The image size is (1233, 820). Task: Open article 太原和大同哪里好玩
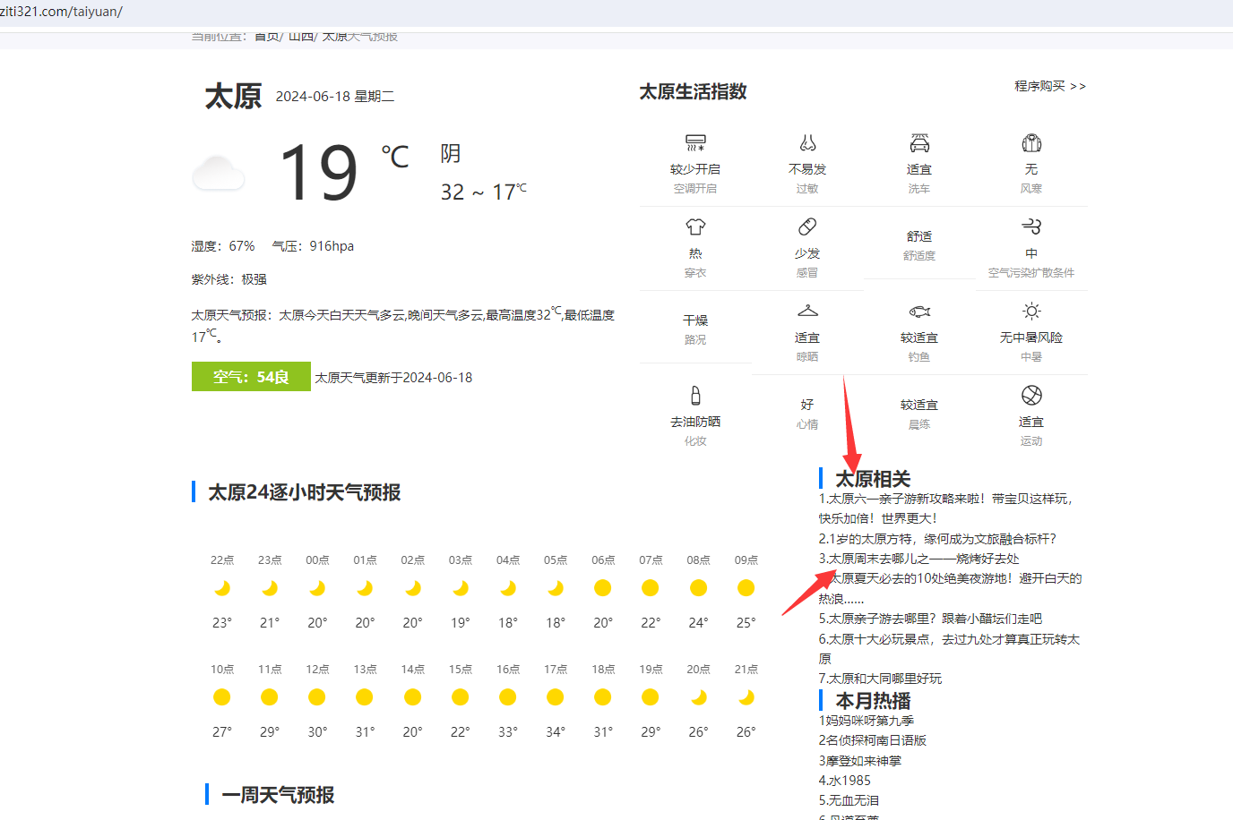880,679
